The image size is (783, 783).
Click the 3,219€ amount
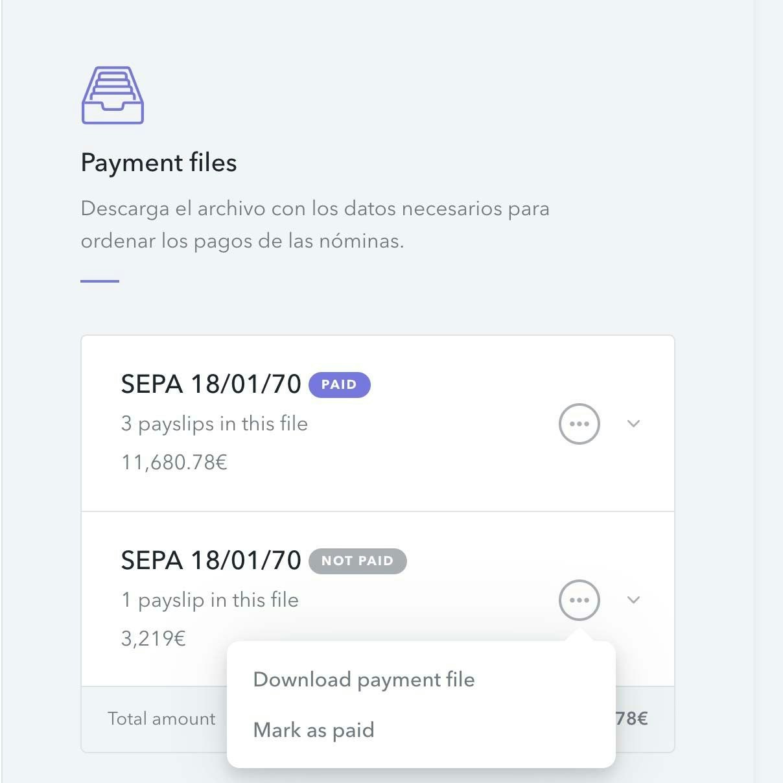click(x=154, y=639)
